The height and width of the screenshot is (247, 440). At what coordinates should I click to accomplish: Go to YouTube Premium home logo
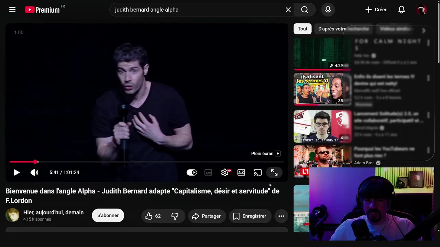(43, 10)
